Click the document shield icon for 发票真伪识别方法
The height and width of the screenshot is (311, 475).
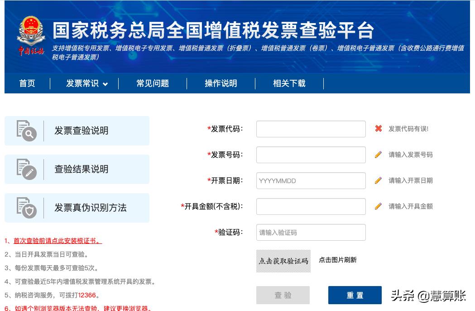pos(26,208)
